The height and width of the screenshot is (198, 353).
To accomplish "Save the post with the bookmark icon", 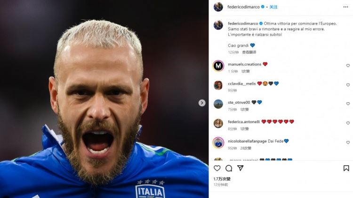I will [346, 168].
